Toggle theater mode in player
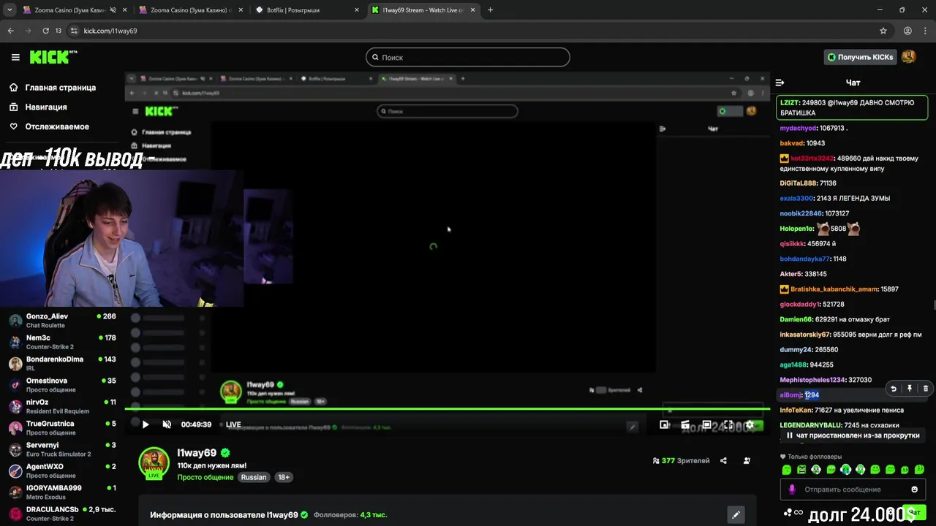Image resolution: width=936 pixels, height=526 pixels. pyautogui.click(x=706, y=424)
